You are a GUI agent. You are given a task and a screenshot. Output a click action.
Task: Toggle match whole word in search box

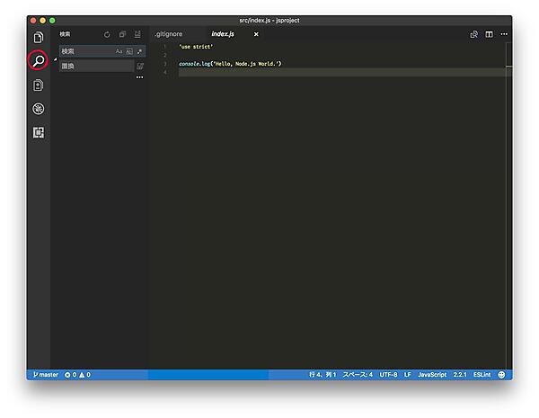click(129, 51)
